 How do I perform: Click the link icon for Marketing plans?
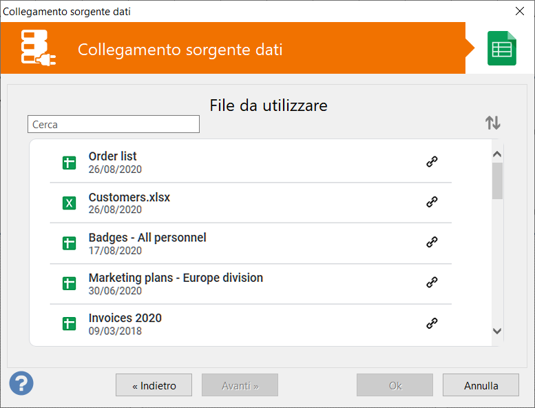click(432, 283)
